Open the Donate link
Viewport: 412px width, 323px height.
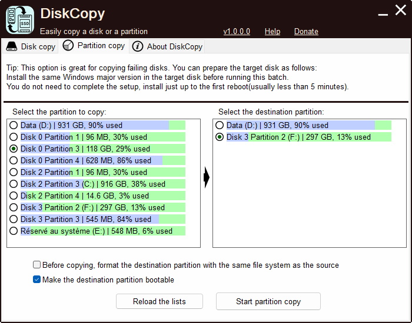[306, 32]
